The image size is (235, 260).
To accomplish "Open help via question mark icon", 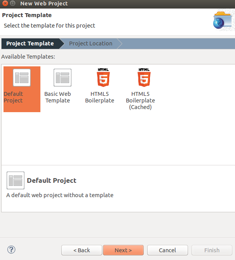I will coord(11,250).
